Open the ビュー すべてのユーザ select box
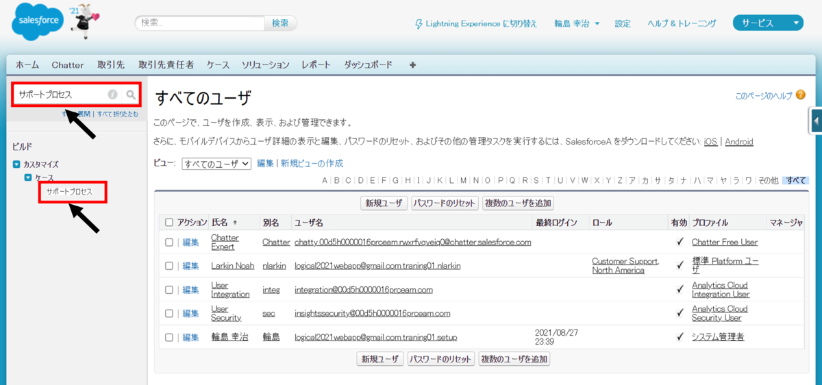The image size is (822, 385). (216, 164)
